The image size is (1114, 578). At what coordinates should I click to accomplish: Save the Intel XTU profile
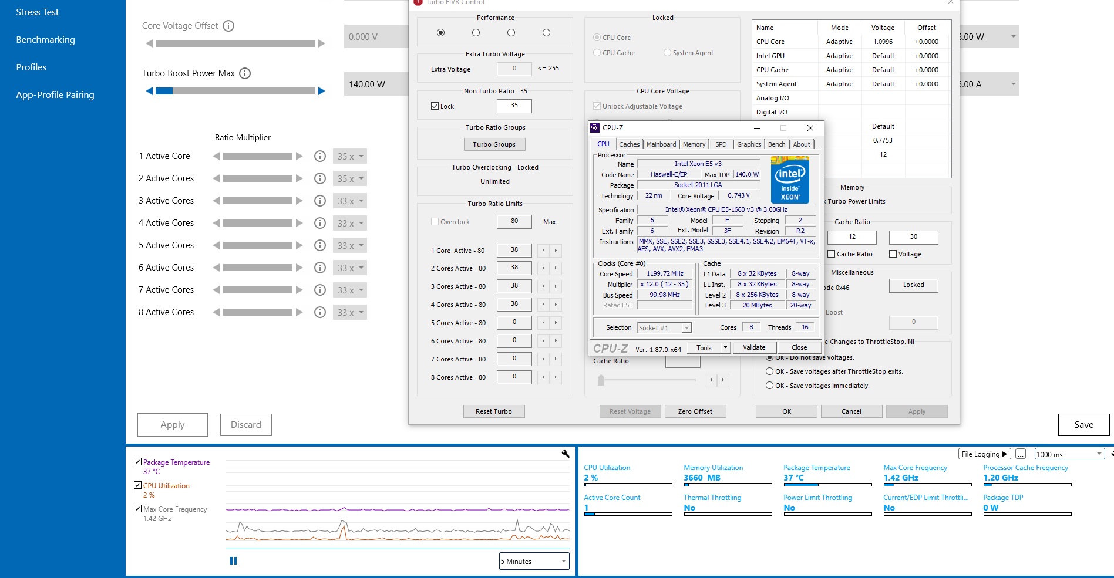pos(1084,425)
